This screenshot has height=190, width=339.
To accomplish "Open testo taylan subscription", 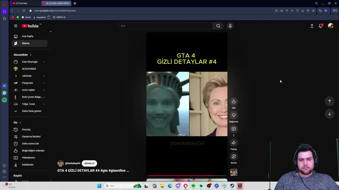I will (29, 90).
